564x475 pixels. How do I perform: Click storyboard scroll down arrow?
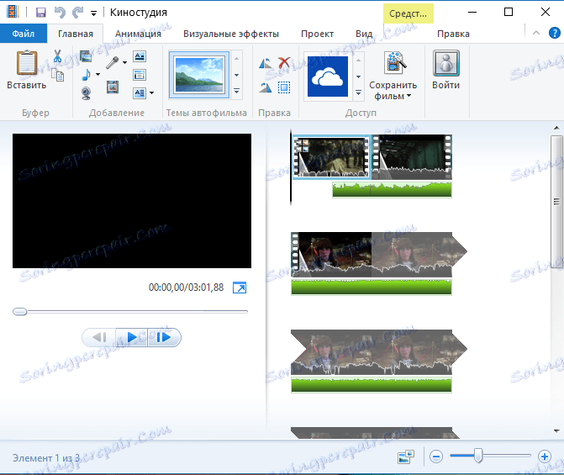556,430
